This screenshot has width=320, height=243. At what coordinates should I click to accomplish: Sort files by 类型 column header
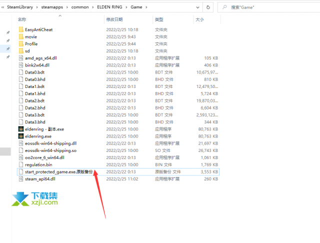(x=159, y=19)
